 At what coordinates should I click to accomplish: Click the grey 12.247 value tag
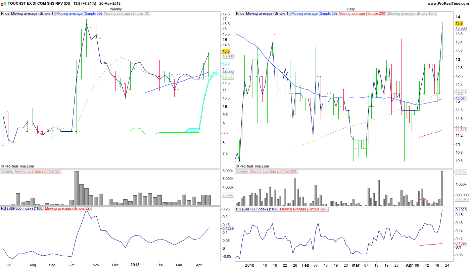(x=461, y=91)
